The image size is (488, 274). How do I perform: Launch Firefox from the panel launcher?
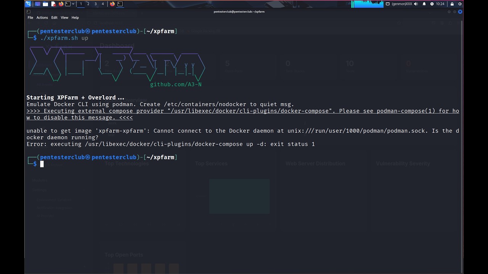pos(61,4)
